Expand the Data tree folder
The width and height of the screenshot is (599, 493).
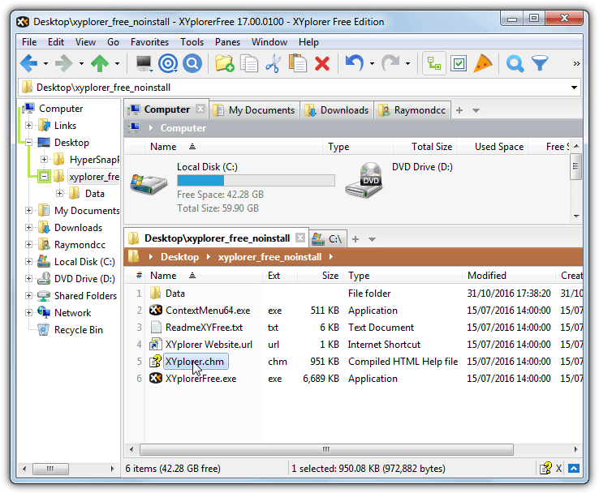pyautogui.click(x=59, y=194)
